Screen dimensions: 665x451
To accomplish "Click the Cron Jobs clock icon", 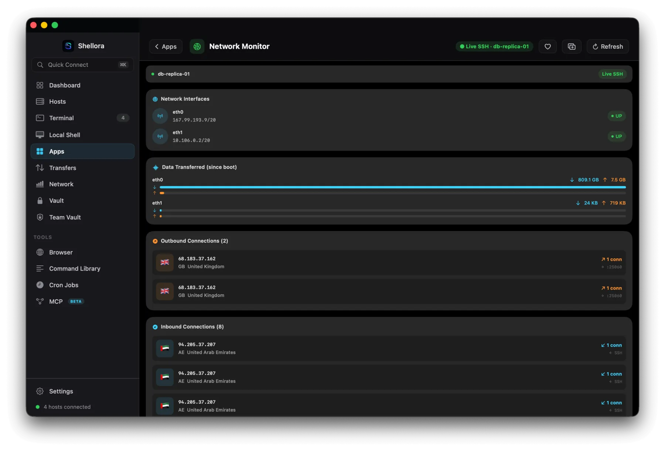I will point(40,285).
